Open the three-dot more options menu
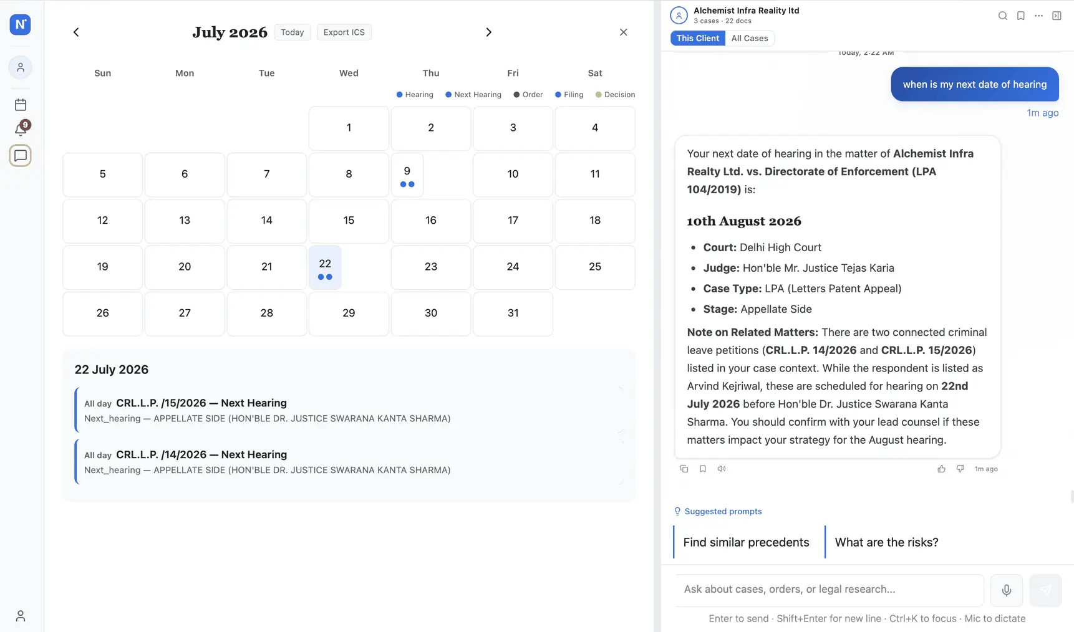1074x632 pixels. 1038,16
